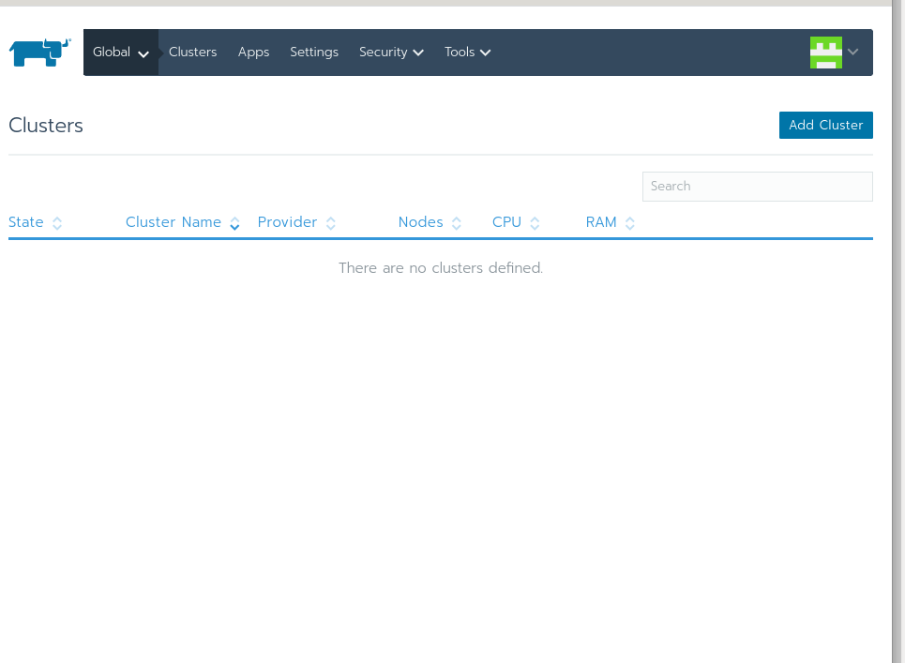Sort by the Cluster Name column header
The width and height of the screenshot is (905, 663).
tap(173, 222)
